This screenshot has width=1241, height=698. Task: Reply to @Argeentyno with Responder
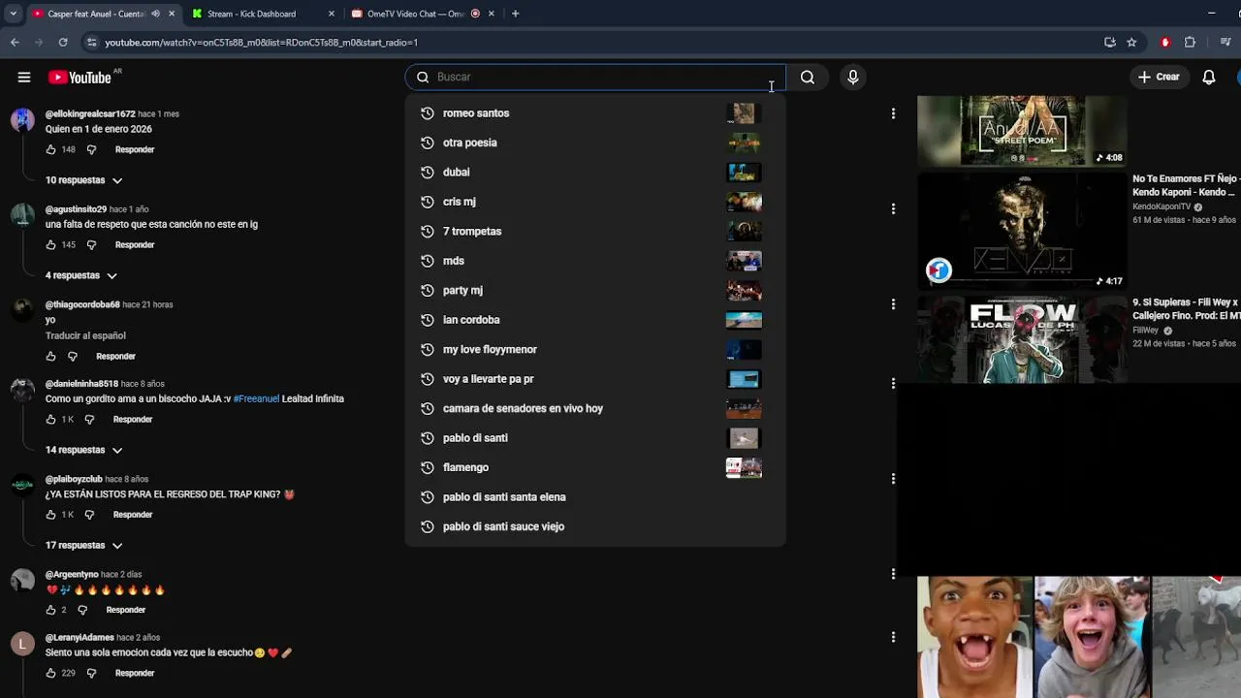125,610
